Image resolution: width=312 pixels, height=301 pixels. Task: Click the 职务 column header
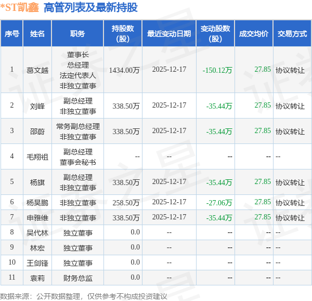77,33
